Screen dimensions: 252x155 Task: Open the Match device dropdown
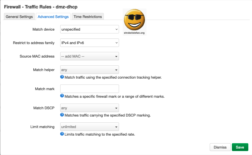[x=90, y=29]
